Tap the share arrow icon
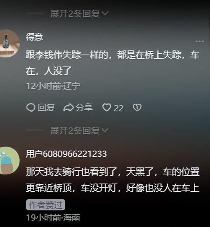The height and width of the screenshot is (227, 210). click(68, 108)
